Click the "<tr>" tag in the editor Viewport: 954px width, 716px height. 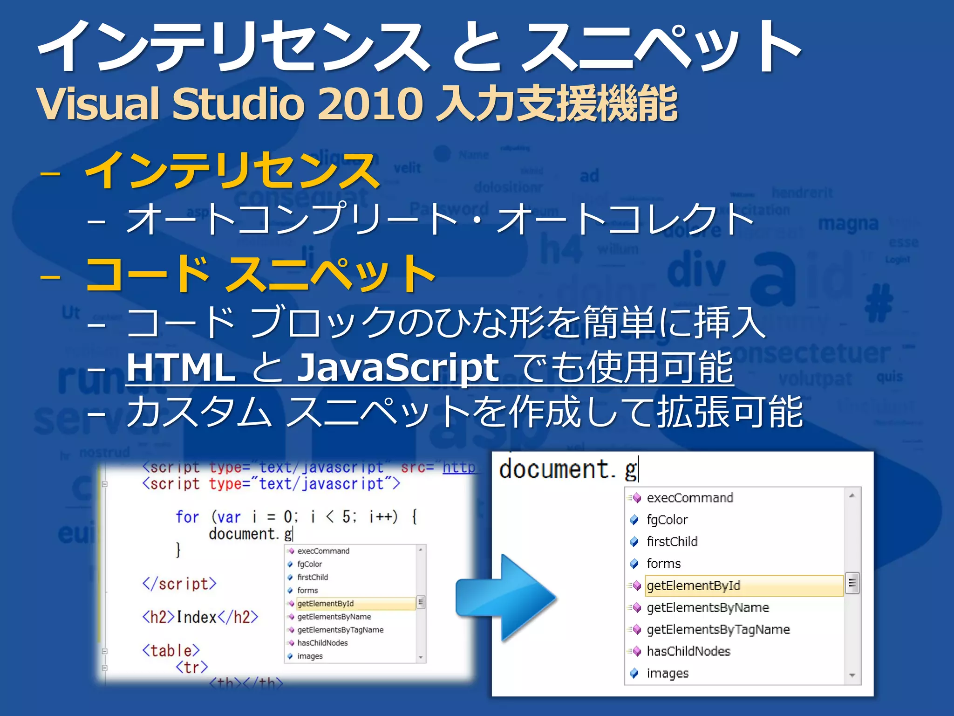[x=192, y=668]
